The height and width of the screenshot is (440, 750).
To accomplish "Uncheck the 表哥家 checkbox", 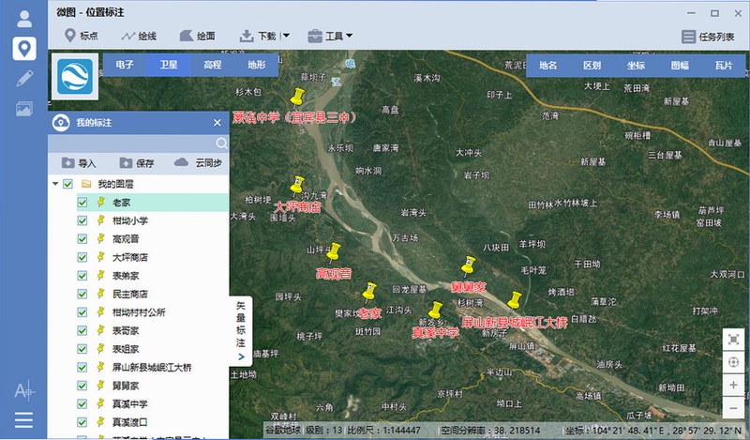I will pyautogui.click(x=82, y=331).
